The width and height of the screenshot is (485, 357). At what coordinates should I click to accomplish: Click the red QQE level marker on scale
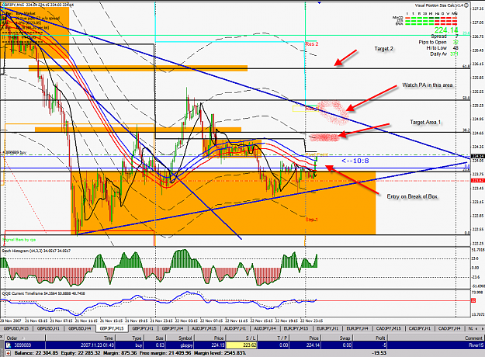tap(473, 300)
